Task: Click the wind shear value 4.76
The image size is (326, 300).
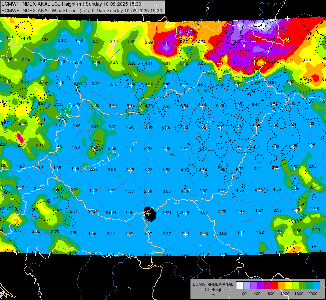Action: (x=27, y=39)
